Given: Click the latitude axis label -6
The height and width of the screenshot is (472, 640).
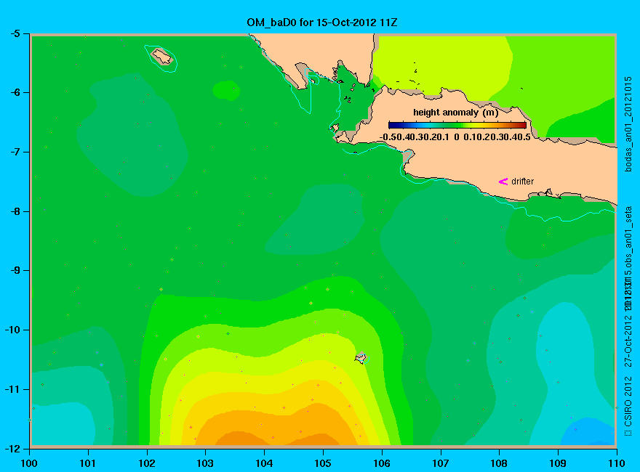Looking at the screenshot, I should tap(15, 92).
